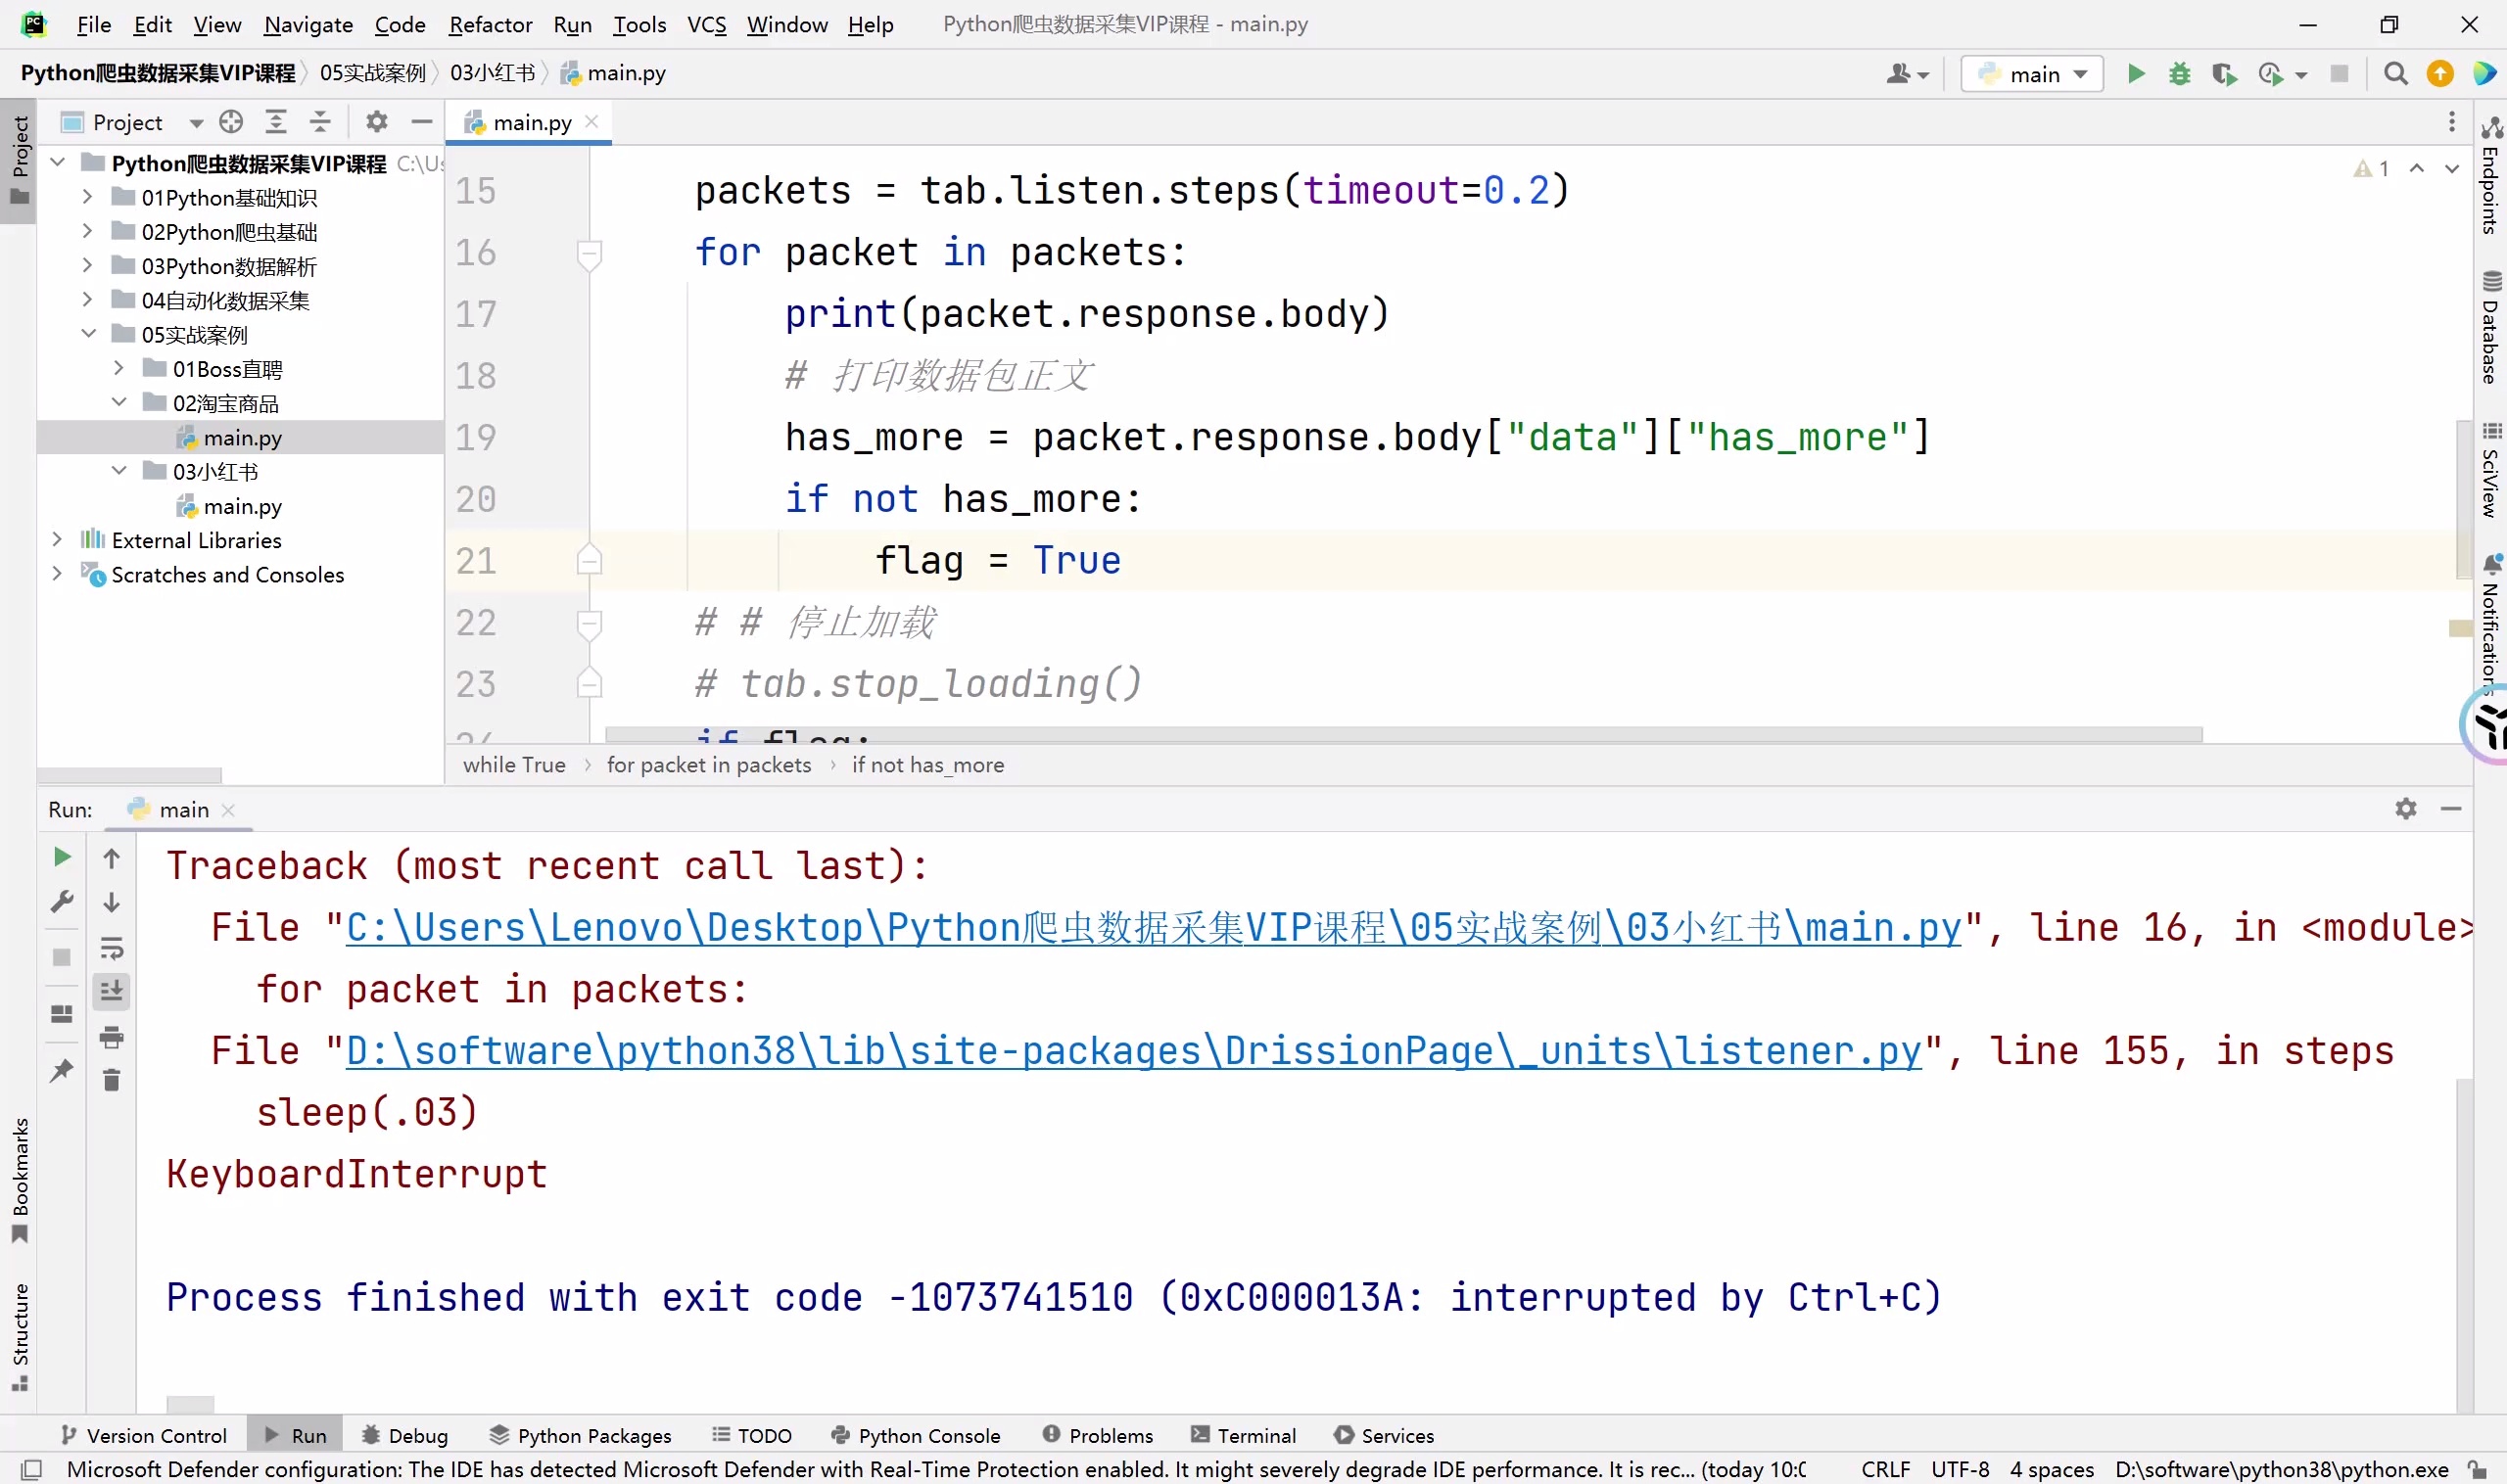The height and width of the screenshot is (1484, 2507).
Task: Open the Refactor menu
Action: click(x=490, y=24)
